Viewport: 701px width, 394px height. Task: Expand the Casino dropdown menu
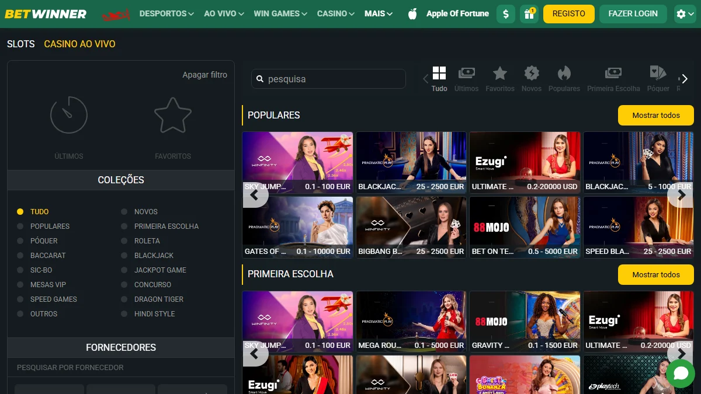[335, 13]
